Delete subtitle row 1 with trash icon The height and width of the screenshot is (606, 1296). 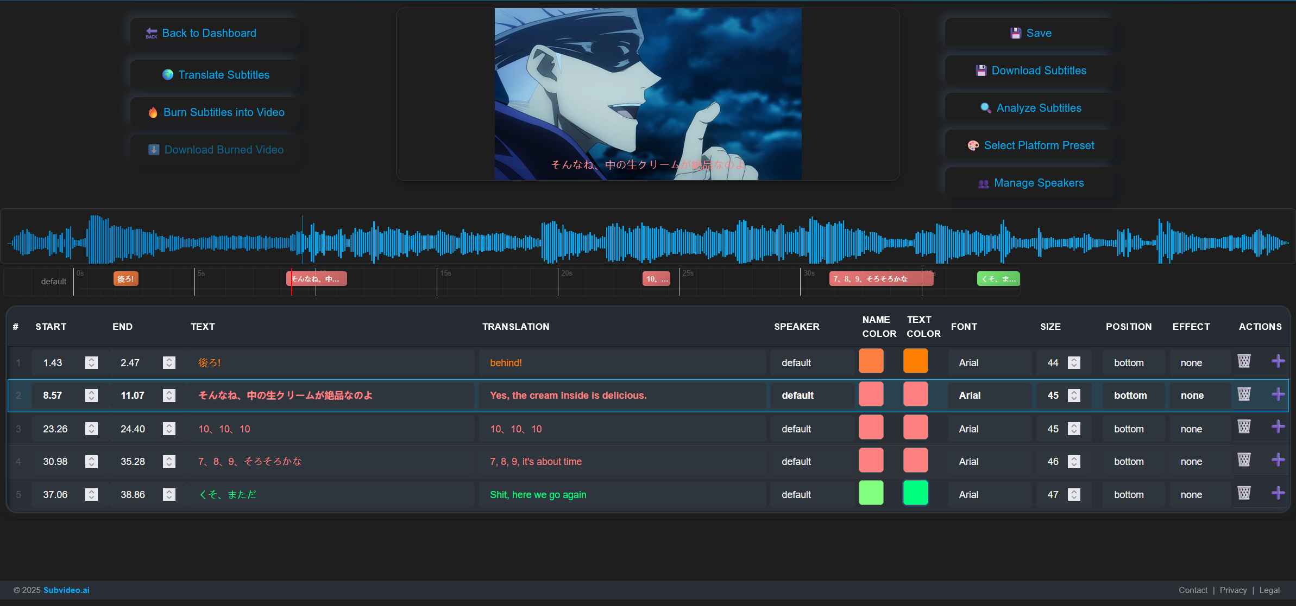pos(1244,361)
